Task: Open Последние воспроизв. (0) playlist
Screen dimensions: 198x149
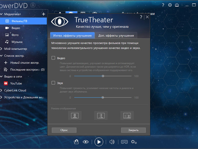Action: (x=27, y=70)
